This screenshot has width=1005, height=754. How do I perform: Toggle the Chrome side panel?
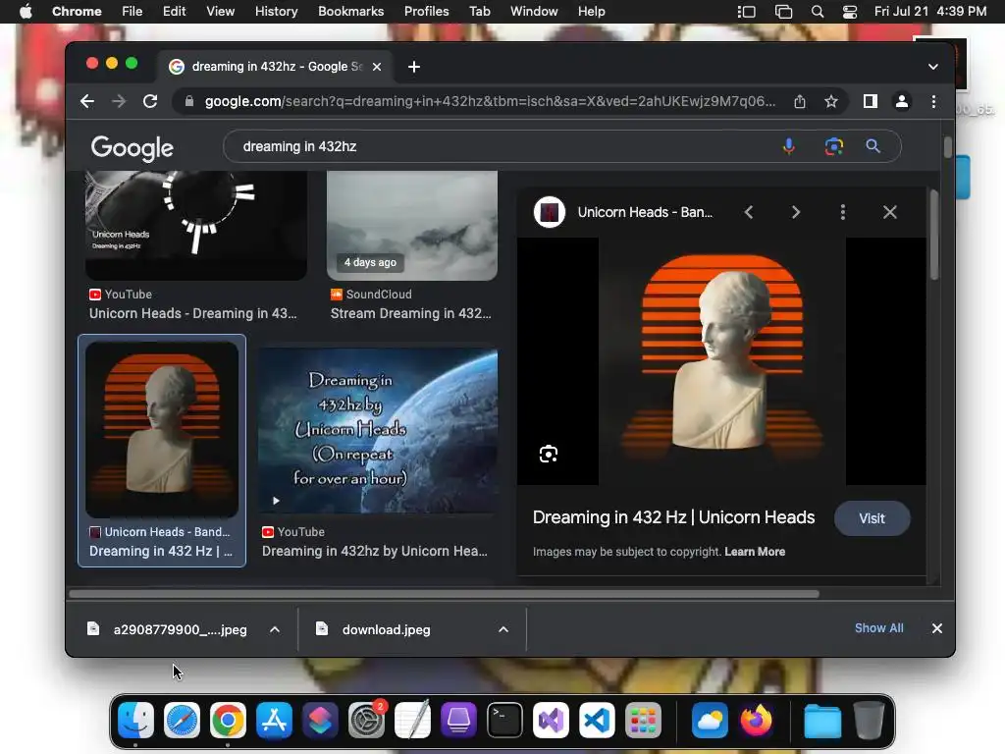tap(870, 101)
